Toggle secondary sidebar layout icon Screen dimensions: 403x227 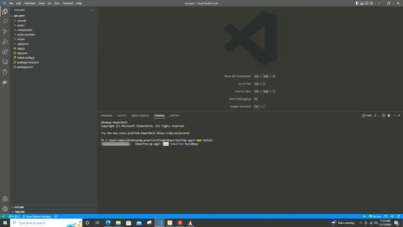[366, 3]
